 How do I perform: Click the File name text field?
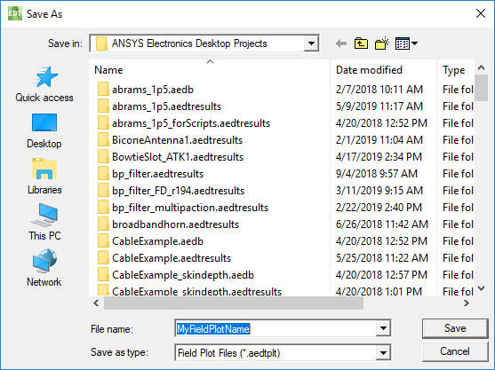coord(275,328)
